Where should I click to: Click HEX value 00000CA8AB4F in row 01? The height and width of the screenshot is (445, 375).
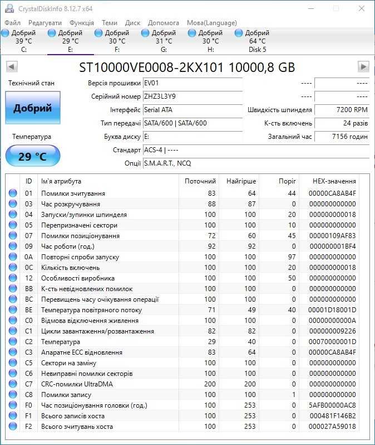332,194
